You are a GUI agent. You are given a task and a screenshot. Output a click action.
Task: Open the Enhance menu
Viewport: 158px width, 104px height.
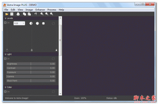[x=40, y=10]
